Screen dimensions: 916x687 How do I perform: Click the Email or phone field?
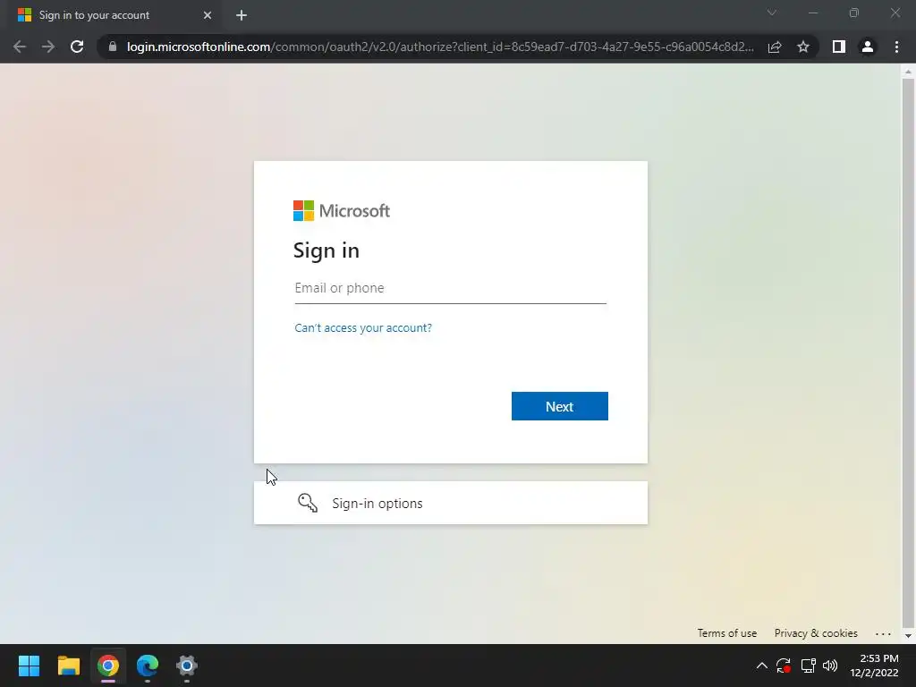tap(451, 288)
